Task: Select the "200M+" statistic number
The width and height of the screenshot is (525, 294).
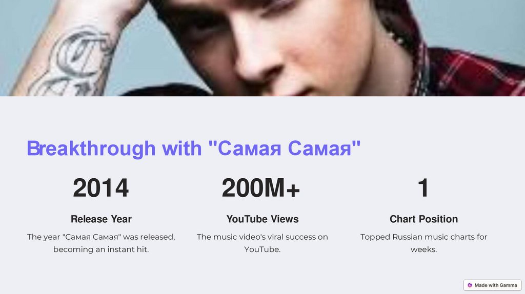Action: (x=261, y=188)
